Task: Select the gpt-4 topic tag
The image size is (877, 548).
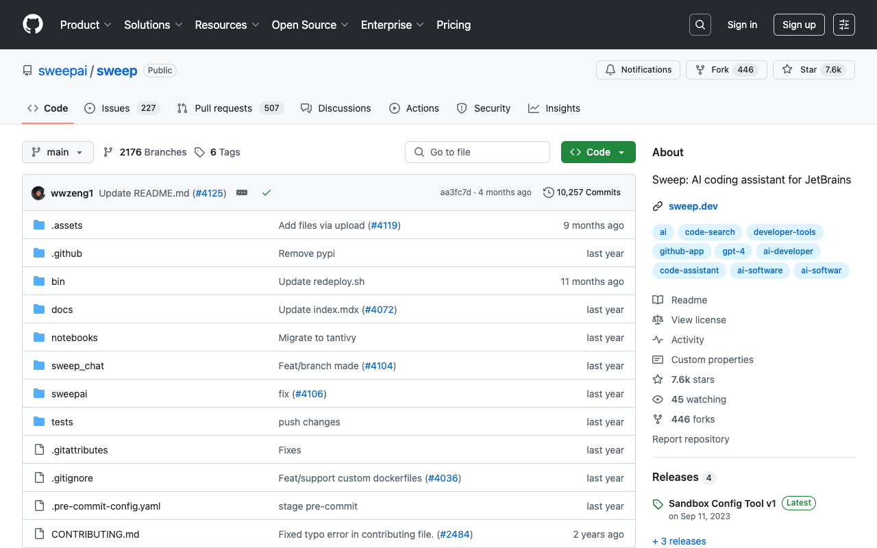Action: (x=733, y=251)
